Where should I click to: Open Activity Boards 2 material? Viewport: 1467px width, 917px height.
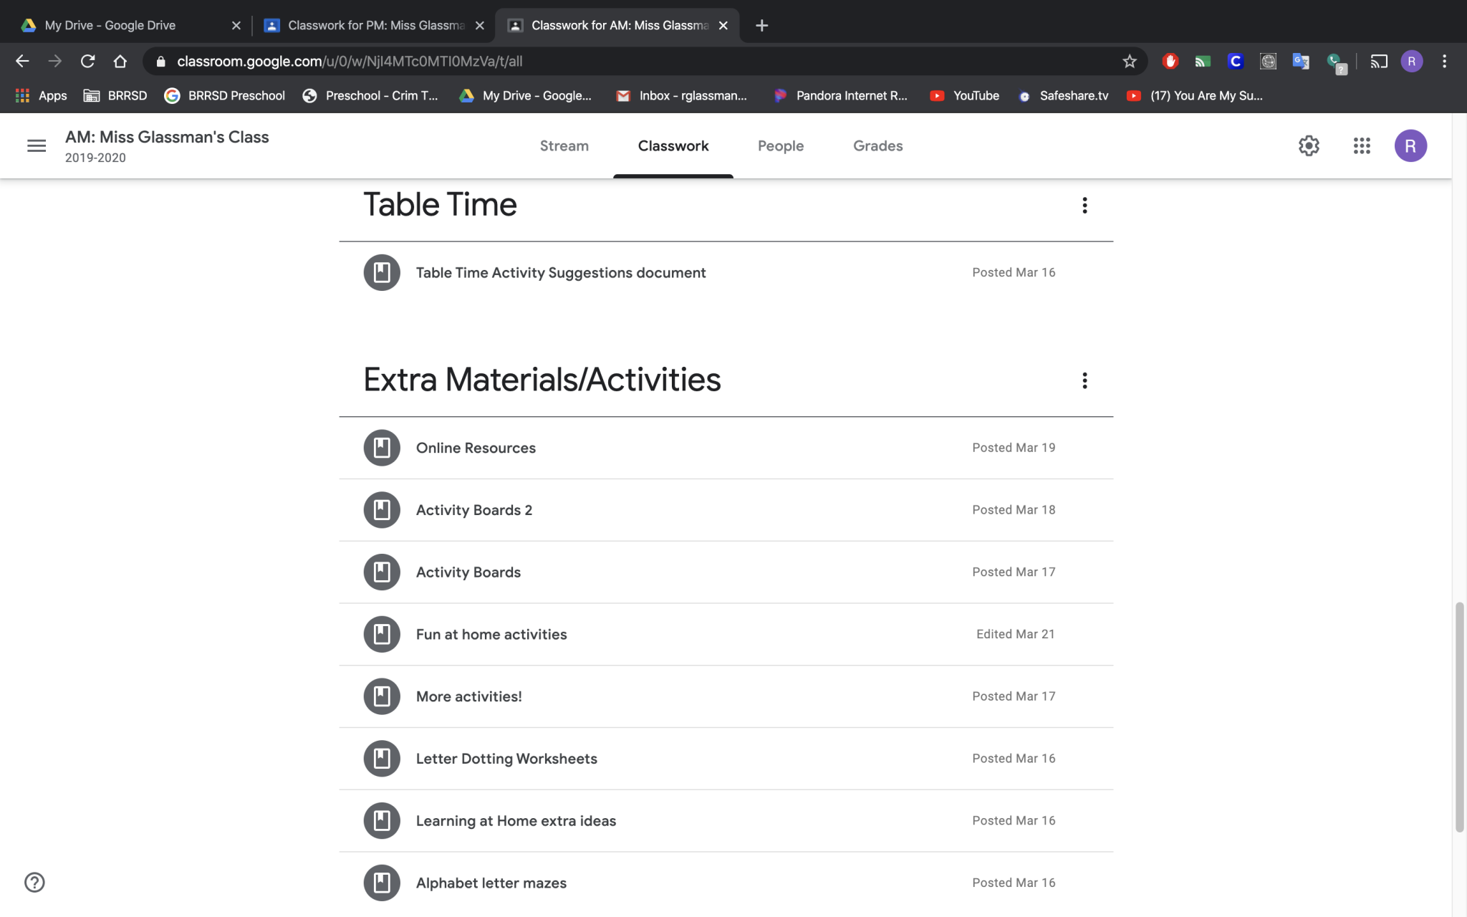pyautogui.click(x=474, y=510)
